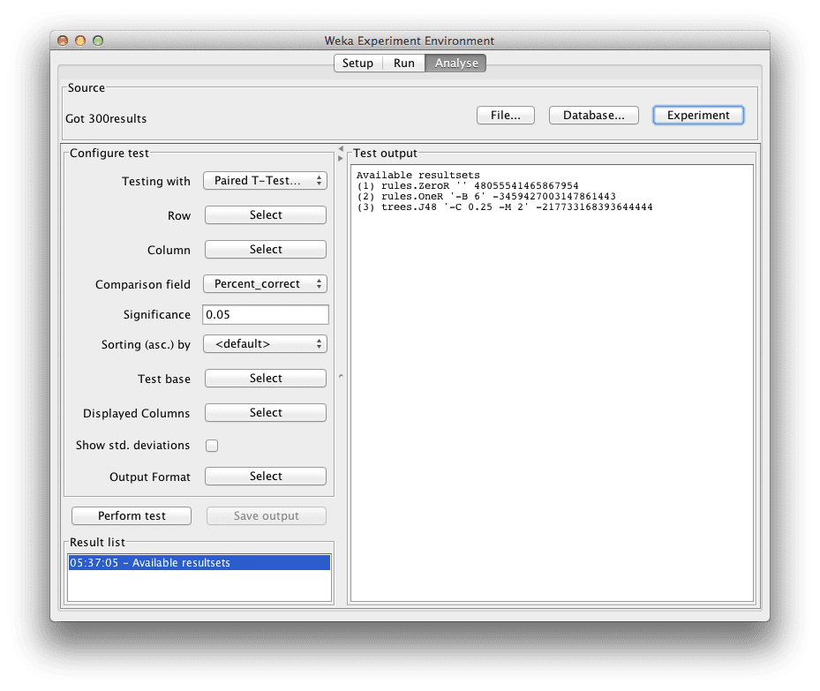Enable Show std. deviations checkbox
This screenshot has width=820, height=691.
click(212, 446)
